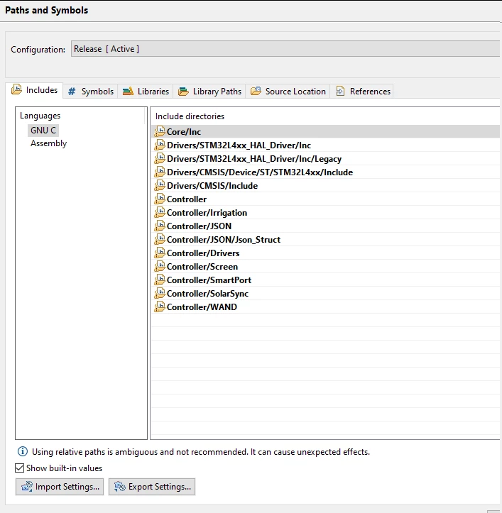502x513 pixels.
Task: Open the Configuration dropdown showing Release
Action: pos(285,49)
